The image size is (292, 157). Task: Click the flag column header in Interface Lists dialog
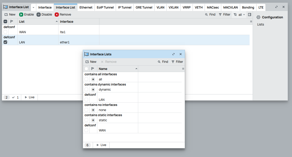93,69
